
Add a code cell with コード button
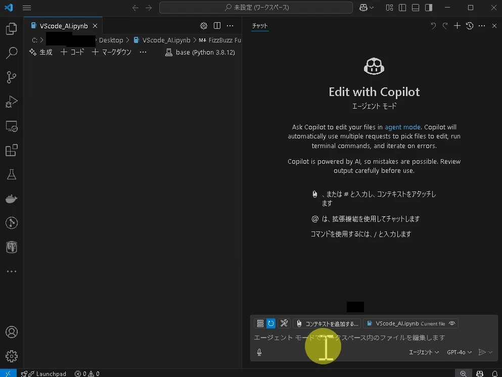coord(72,52)
